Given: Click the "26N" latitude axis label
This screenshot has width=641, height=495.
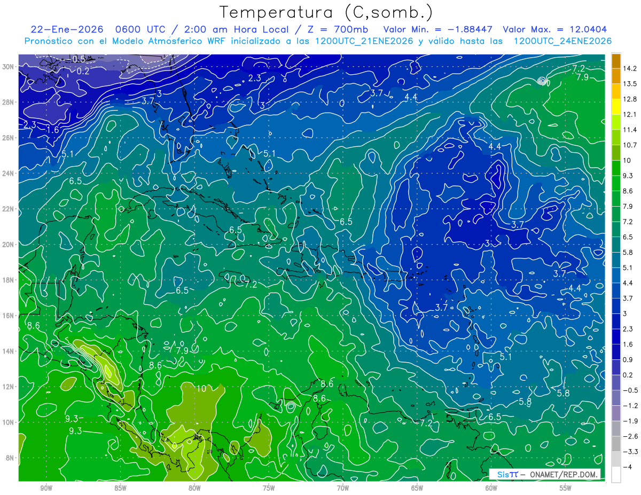Looking at the screenshot, I should click(x=9, y=138).
